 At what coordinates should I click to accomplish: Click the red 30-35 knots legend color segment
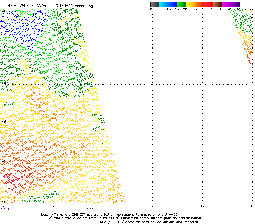(208, 4)
